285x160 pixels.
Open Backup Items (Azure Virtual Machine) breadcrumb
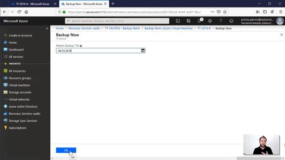(x=168, y=28)
